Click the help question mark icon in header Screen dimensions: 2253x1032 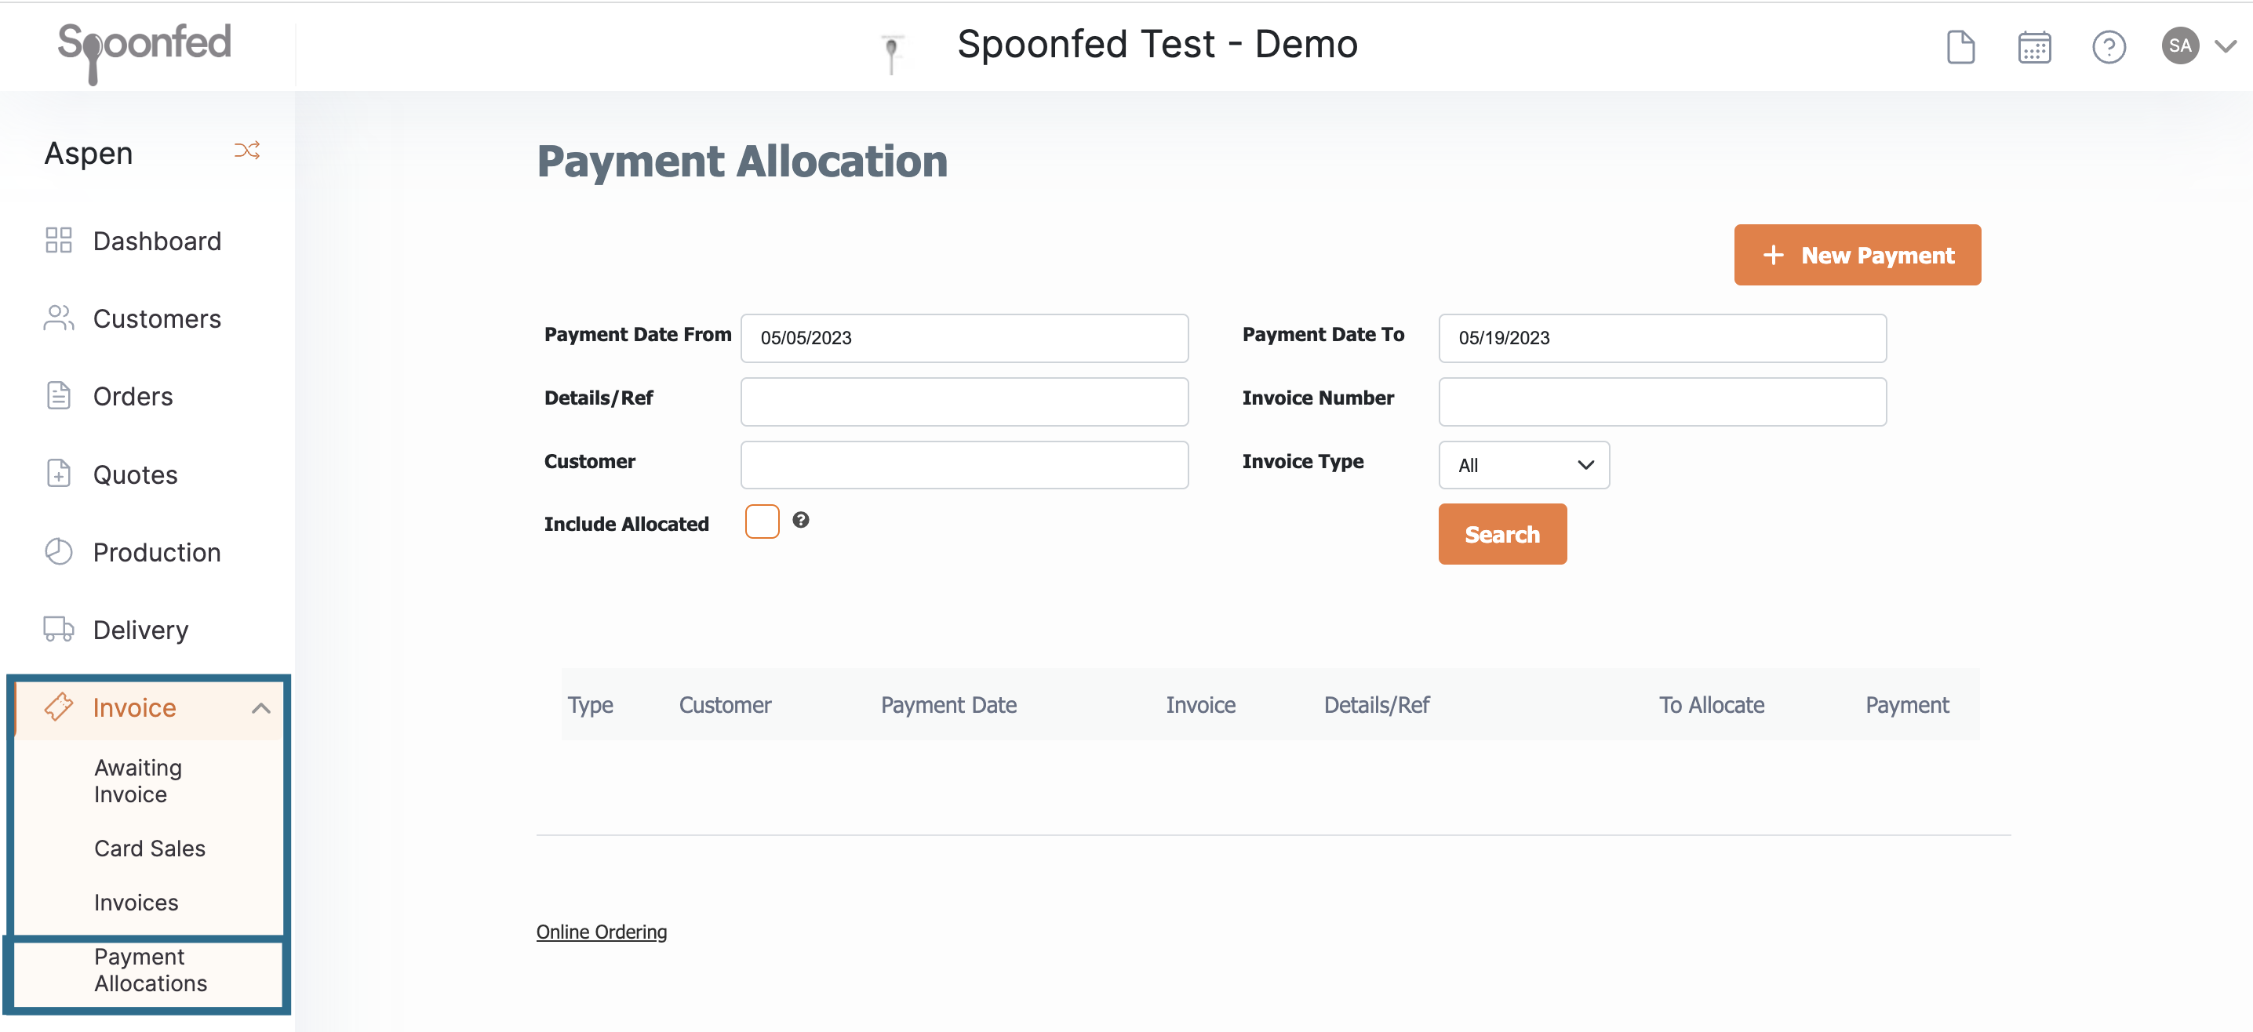coord(2108,46)
